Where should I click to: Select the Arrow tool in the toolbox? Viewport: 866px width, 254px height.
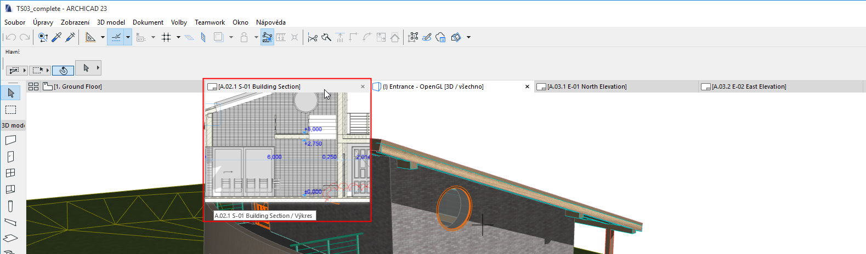11,93
